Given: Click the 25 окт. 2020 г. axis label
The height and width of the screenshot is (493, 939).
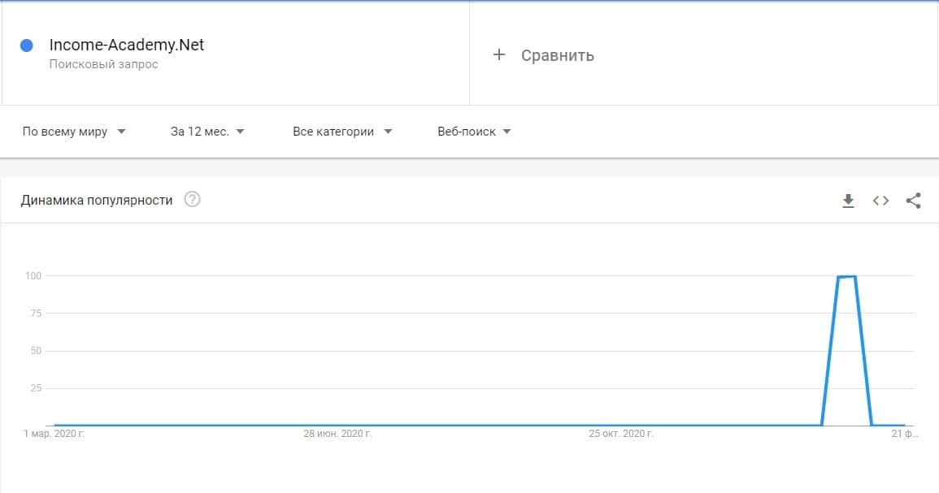Looking at the screenshot, I should (621, 435).
